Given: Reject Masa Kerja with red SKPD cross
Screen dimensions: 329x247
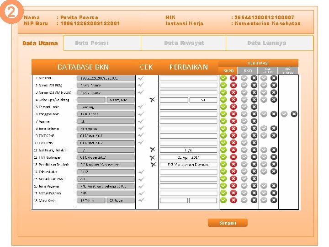Looking at the screenshot, I should pyautogui.click(x=233, y=200).
